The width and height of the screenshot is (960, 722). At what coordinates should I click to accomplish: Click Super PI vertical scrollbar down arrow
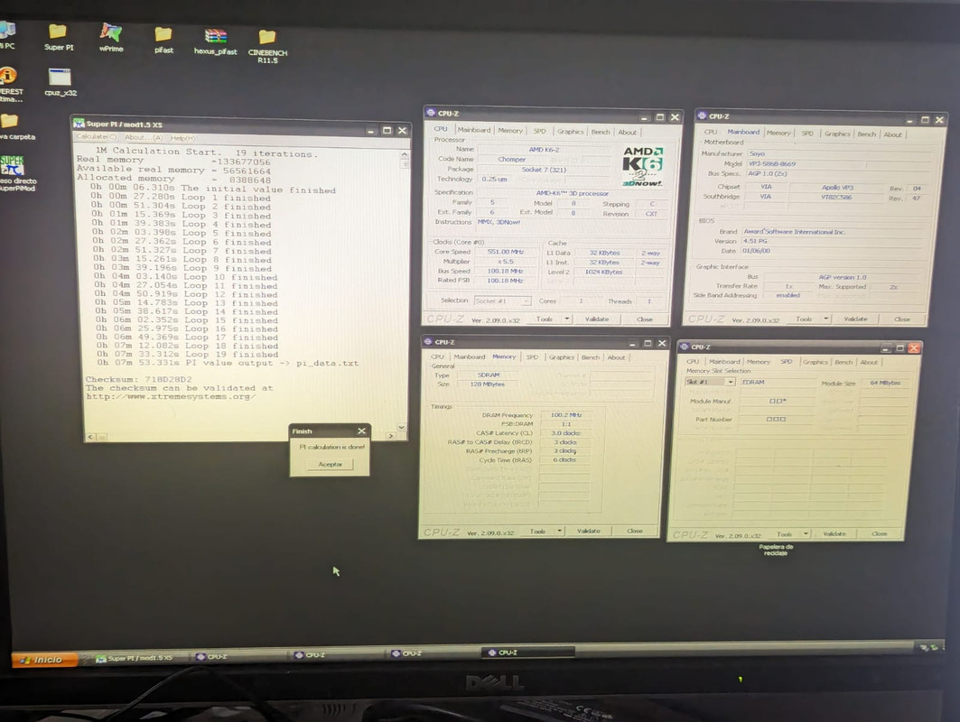click(402, 427)
